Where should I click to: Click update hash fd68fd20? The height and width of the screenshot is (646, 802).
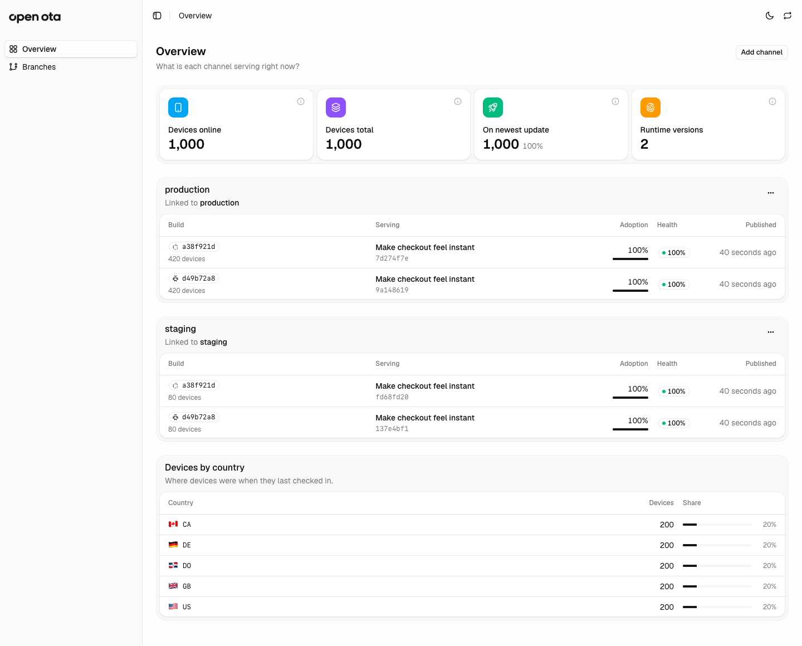[392, 397]
